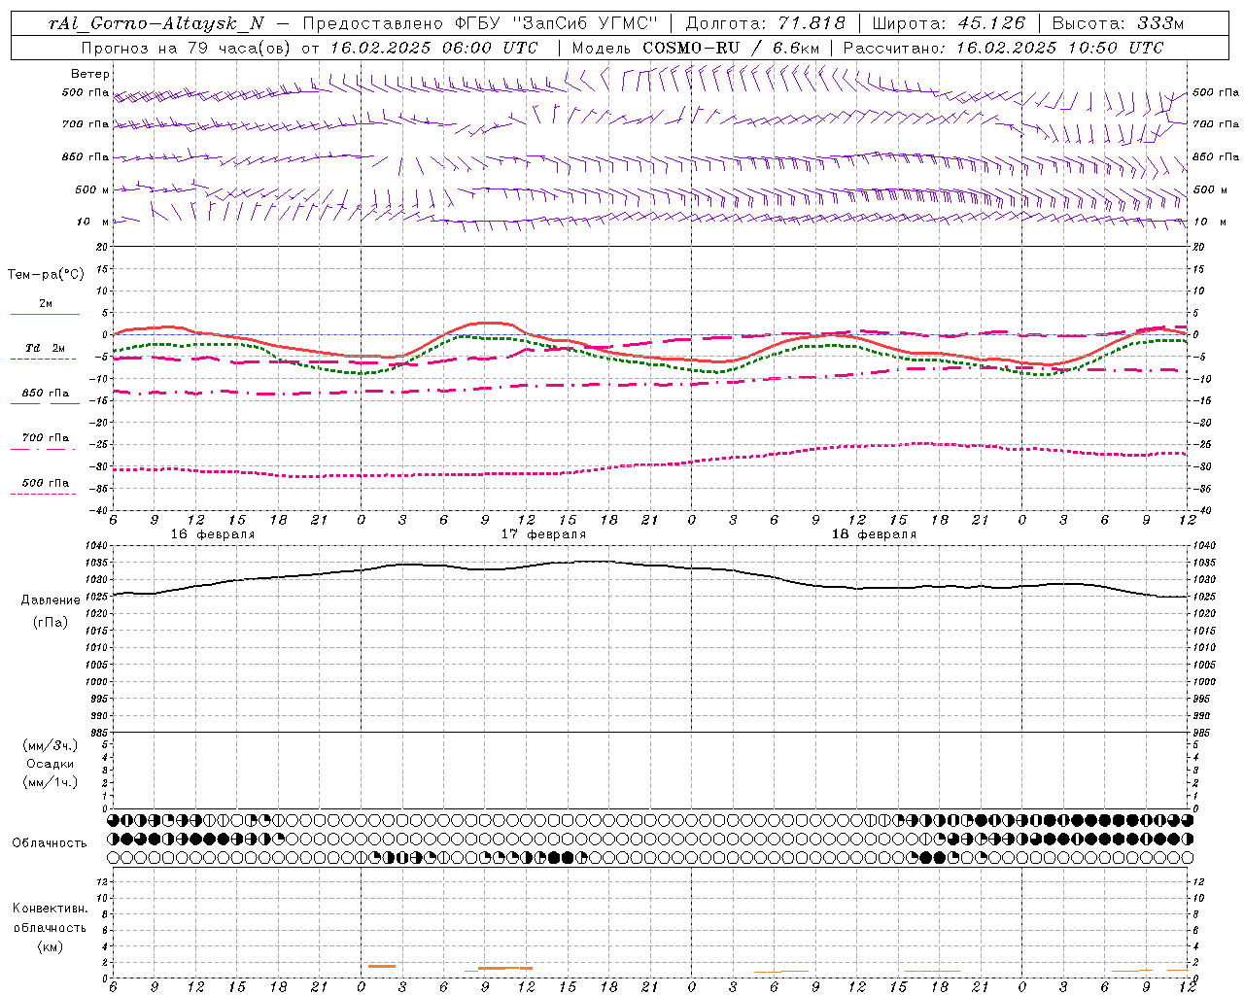Click the (гПа) unit label under Давление
Screen dimensions: 1244x995
(x=51, y=622)
